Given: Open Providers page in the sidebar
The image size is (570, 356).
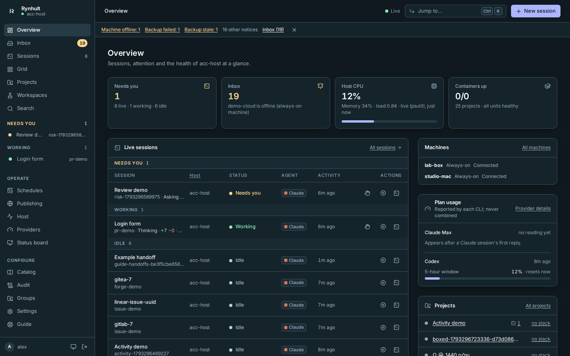Looking at the screenshot, I should pos(47,230).
